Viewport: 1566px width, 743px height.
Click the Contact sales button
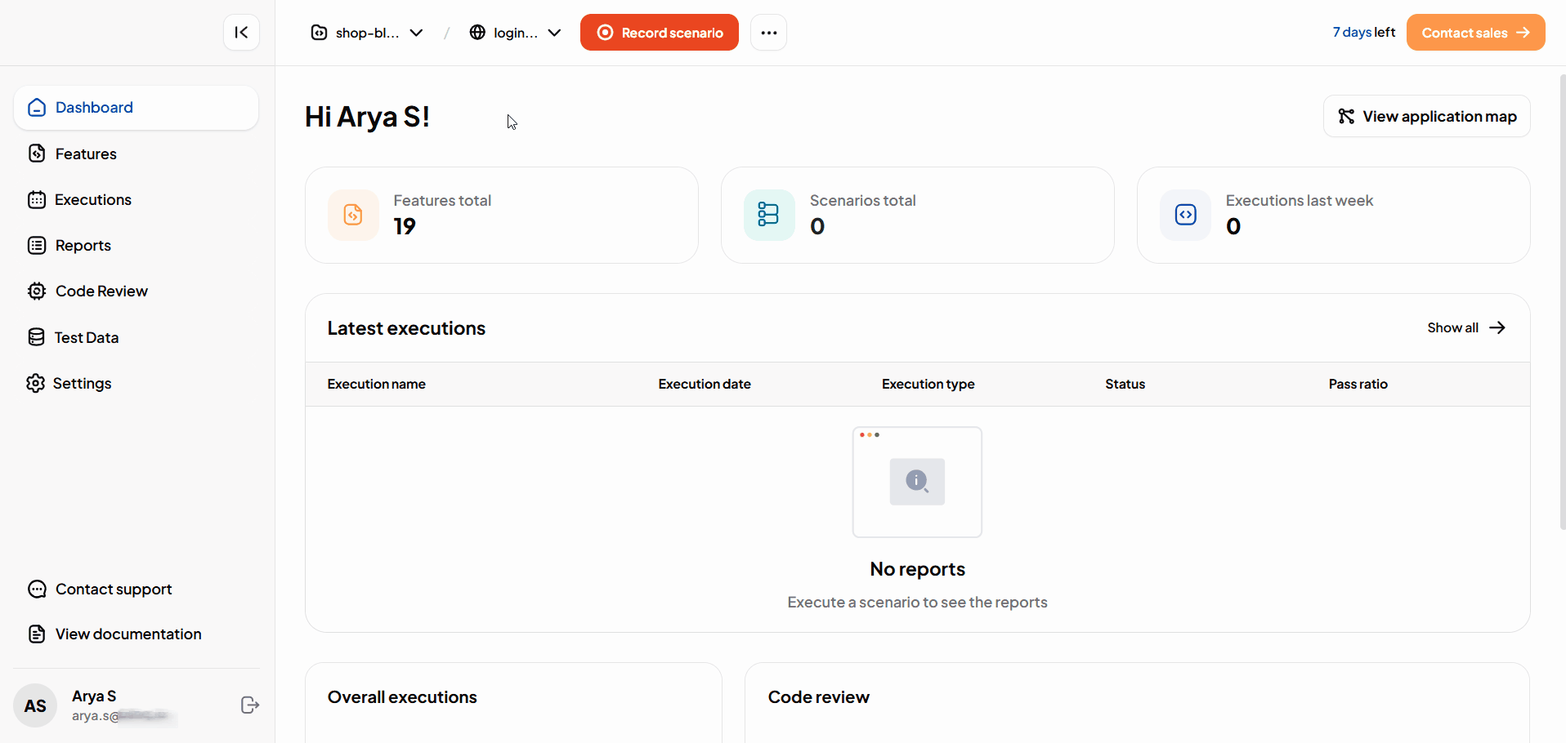coord(1474,33)
